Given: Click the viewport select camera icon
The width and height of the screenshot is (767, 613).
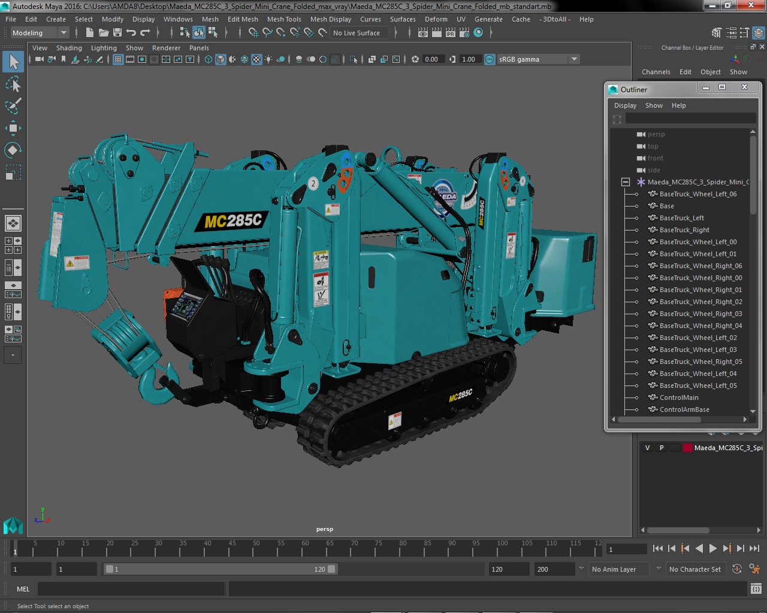Looking at the screenshot, I should [40, 59].
